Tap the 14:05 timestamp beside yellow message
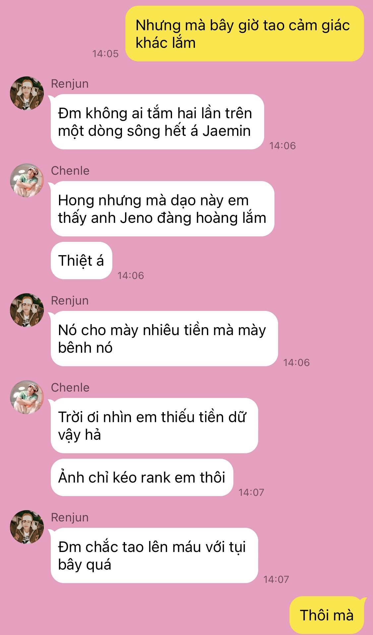Screen dimensions: 373x635 coord(105,54)
